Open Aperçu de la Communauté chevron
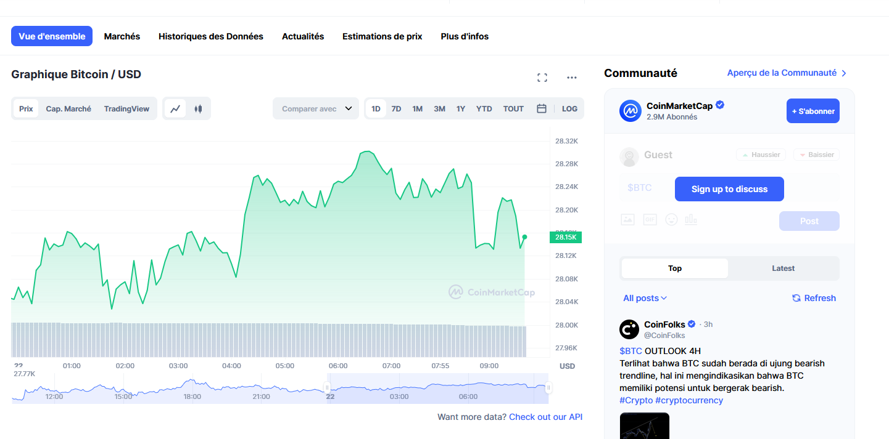This screenshot has height=439, width=889. point(844,73)
